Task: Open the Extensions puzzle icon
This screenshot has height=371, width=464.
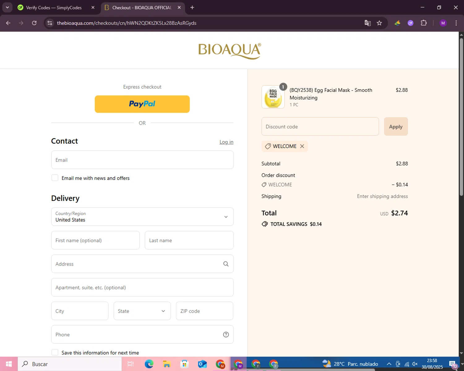Action: point(424,23)
